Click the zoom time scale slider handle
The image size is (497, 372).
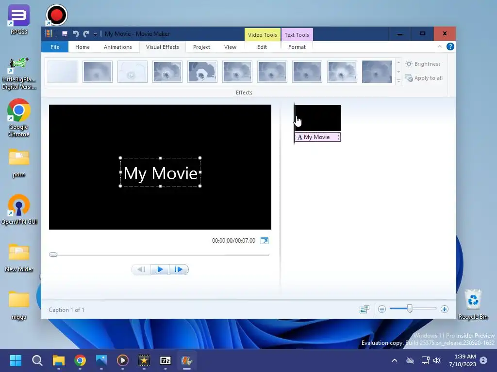pos(410,309)
